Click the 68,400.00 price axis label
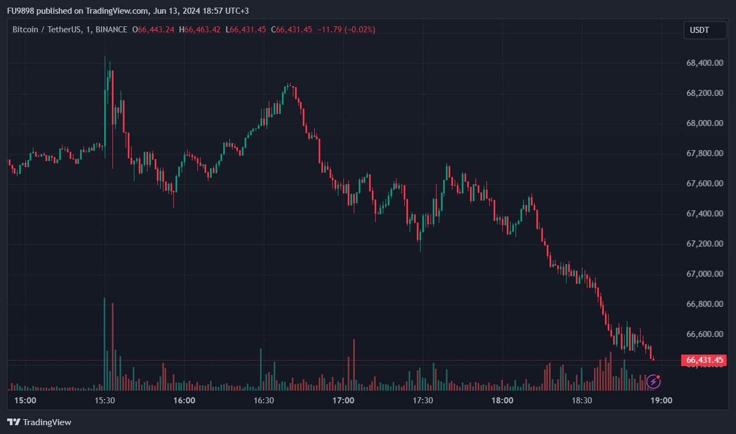Screen dimensions: 736x434 click(x=704, y=63)
